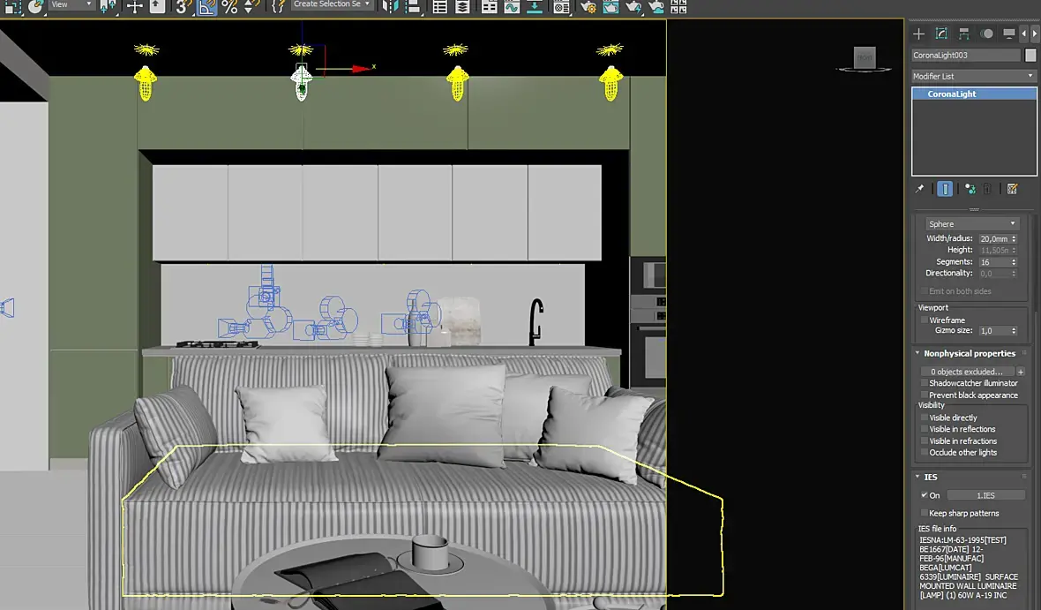
Task: Adjust the Gizmo size spinner arrows
Action: (1014, 330)
